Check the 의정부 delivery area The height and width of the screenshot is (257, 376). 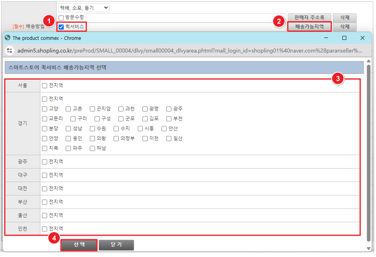pyautogui.click(x=116, y=139)
